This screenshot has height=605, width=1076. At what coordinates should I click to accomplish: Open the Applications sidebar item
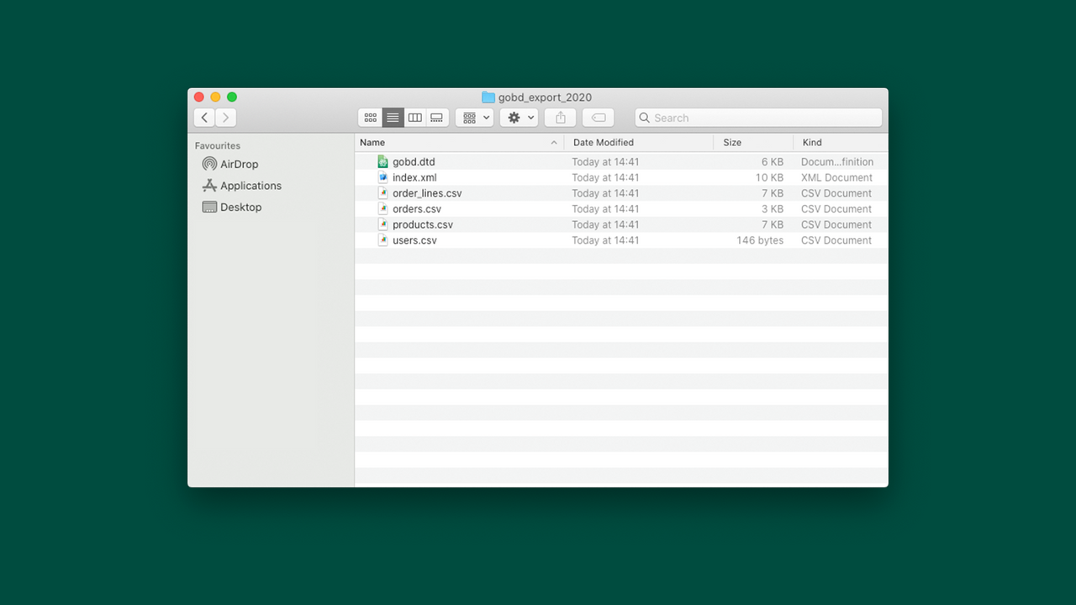[251, 186]
